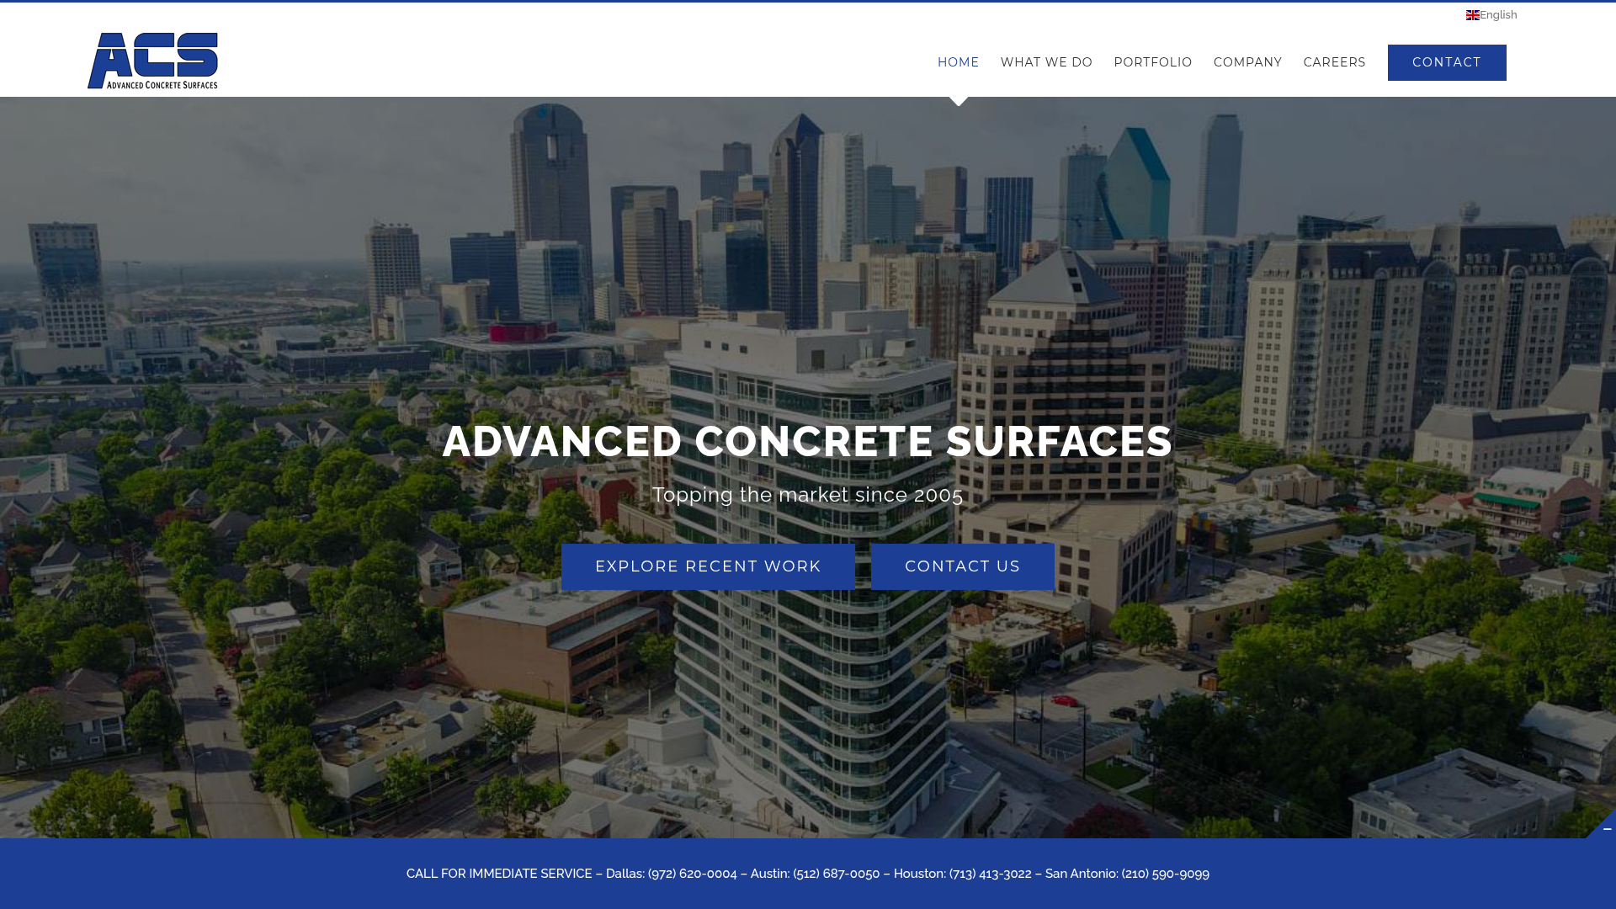Call the Dallas number (972) 620-0004
The width and height of the screenshot is (1616, 909).
690,874
